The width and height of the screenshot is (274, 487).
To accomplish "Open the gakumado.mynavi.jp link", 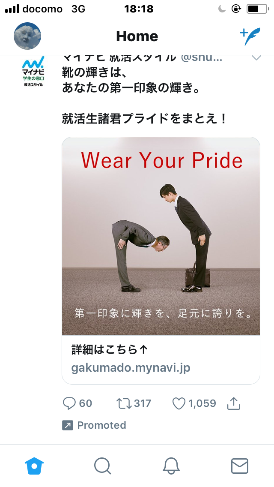I will click(131, 368).
